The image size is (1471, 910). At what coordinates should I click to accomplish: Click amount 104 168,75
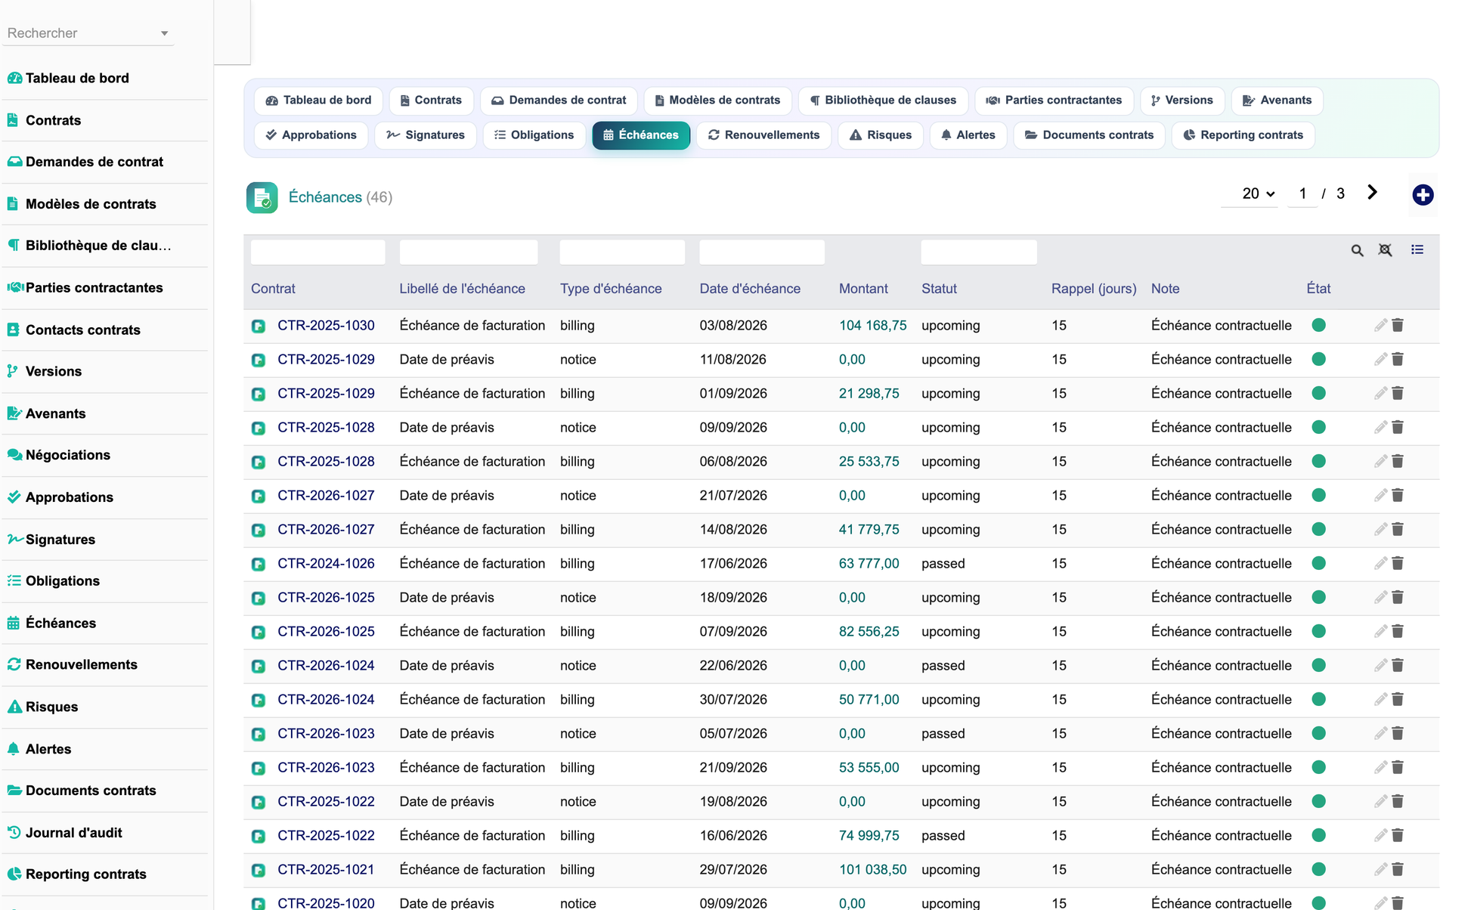click(872, 326)
